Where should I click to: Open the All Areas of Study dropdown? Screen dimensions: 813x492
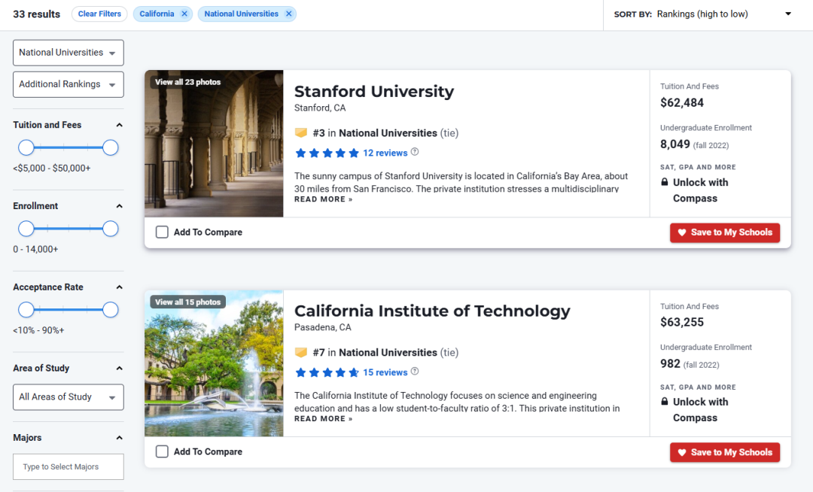[69, 397]
